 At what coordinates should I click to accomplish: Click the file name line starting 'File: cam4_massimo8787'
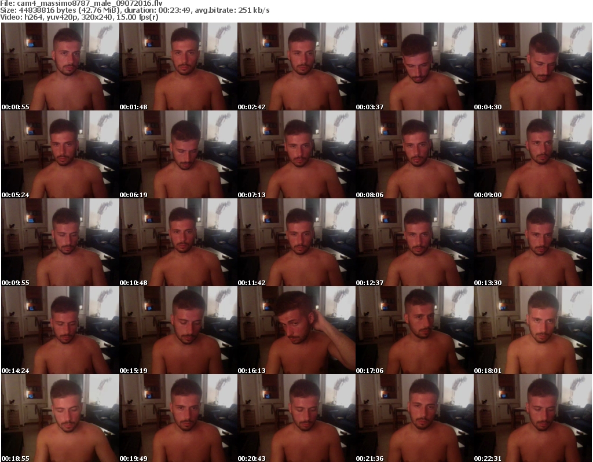81,3
